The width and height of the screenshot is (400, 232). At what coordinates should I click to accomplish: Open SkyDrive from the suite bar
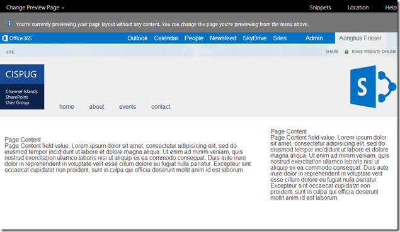[x=254, y=38]
